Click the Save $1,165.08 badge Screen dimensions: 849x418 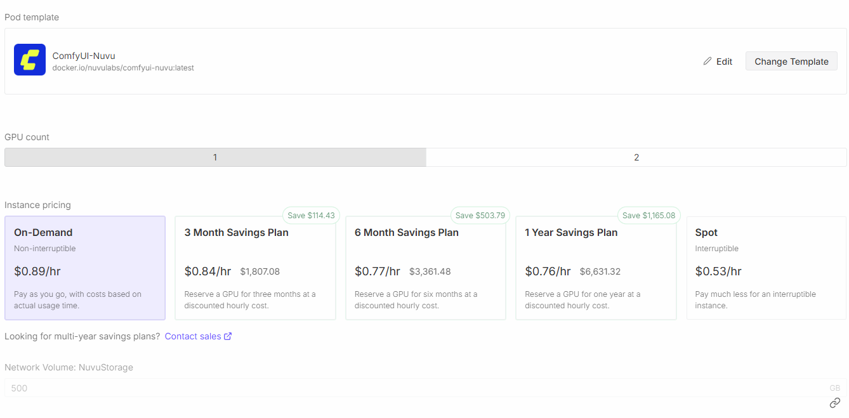click(648, 215)
